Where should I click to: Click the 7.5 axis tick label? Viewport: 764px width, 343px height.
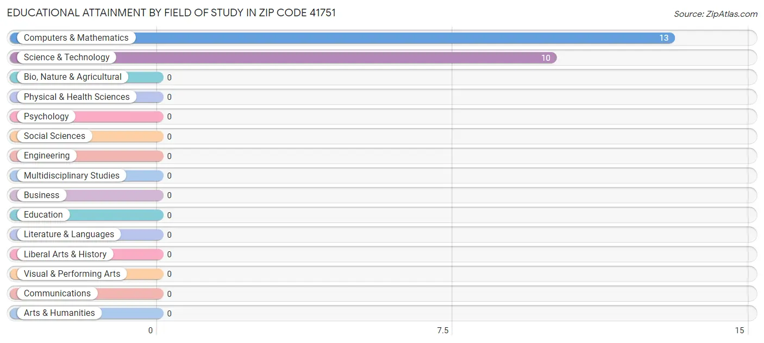pos(443,331)
